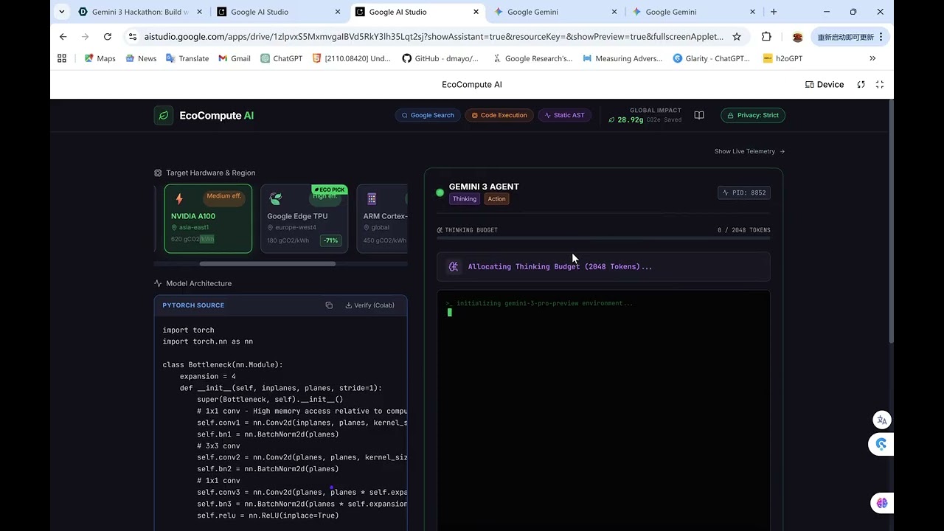Click the Allocating Thinking Budget brain icon
944x531 pixels.
pos(454,267)
